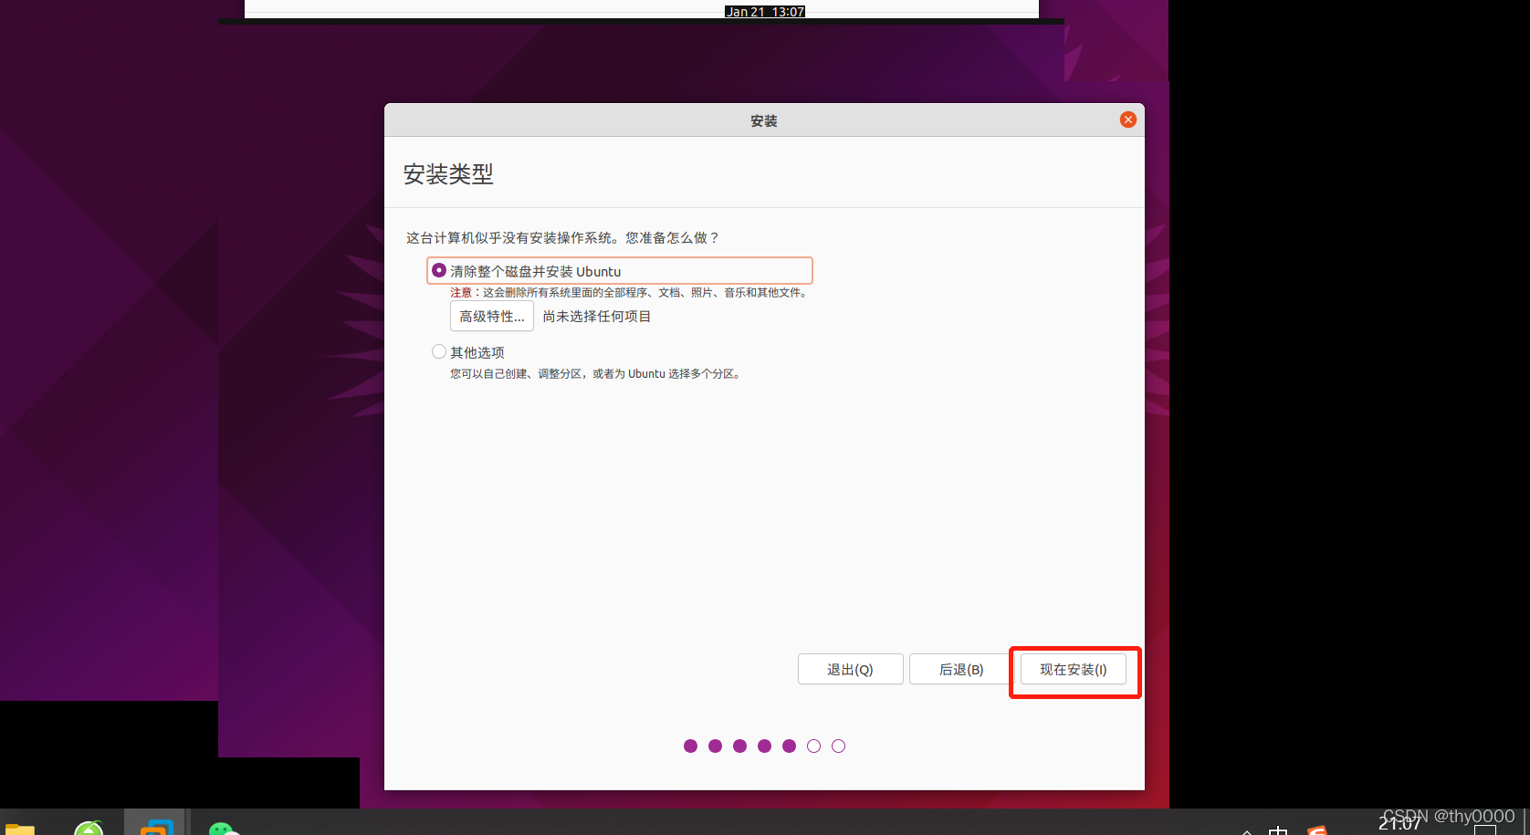Click the 尚未选择任何项目 status text
The width and height of the screenshot is (1530, 835).
coord(597,317)
